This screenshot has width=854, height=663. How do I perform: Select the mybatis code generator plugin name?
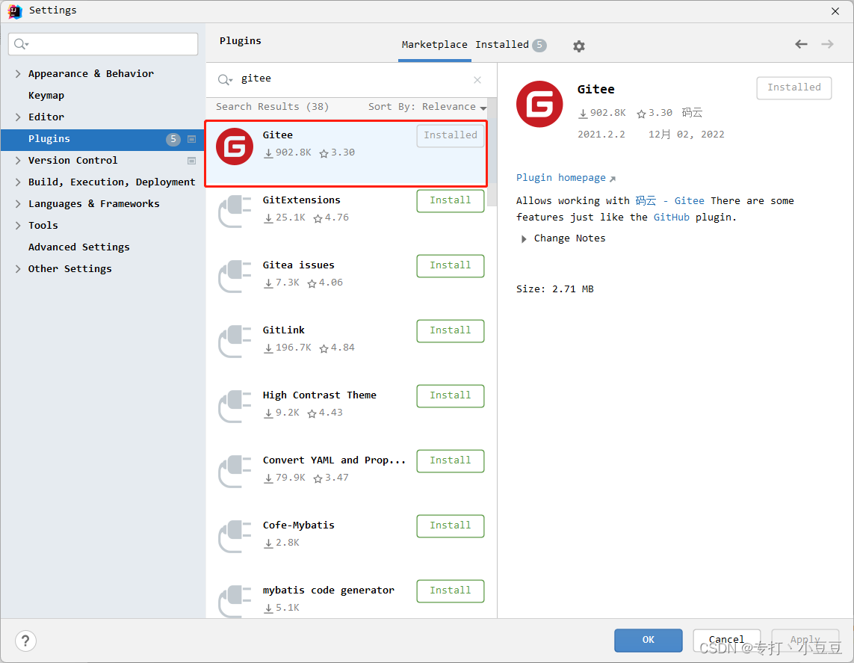click(x=329, y=590)
